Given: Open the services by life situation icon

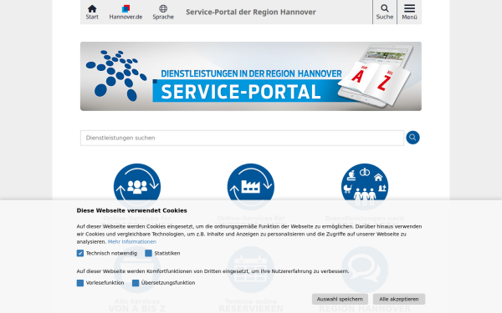Looking at the screenshot, I should (365, 187).
